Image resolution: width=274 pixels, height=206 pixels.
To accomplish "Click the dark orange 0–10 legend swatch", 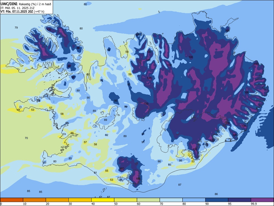I will (12, 200).
